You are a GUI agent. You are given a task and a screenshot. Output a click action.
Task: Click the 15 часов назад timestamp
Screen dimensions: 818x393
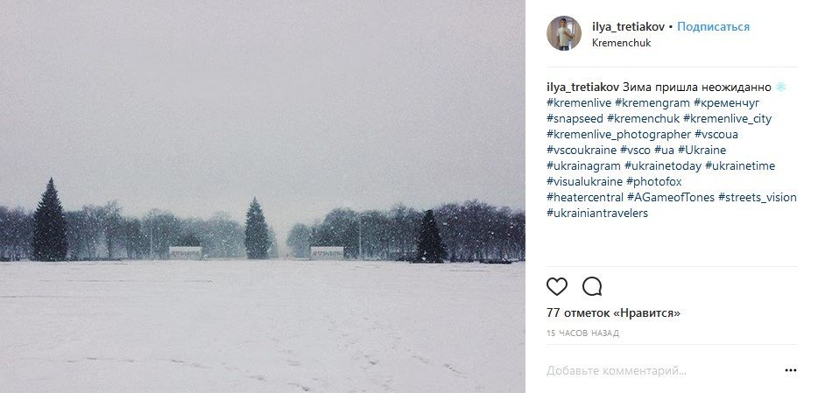point(582,333)
